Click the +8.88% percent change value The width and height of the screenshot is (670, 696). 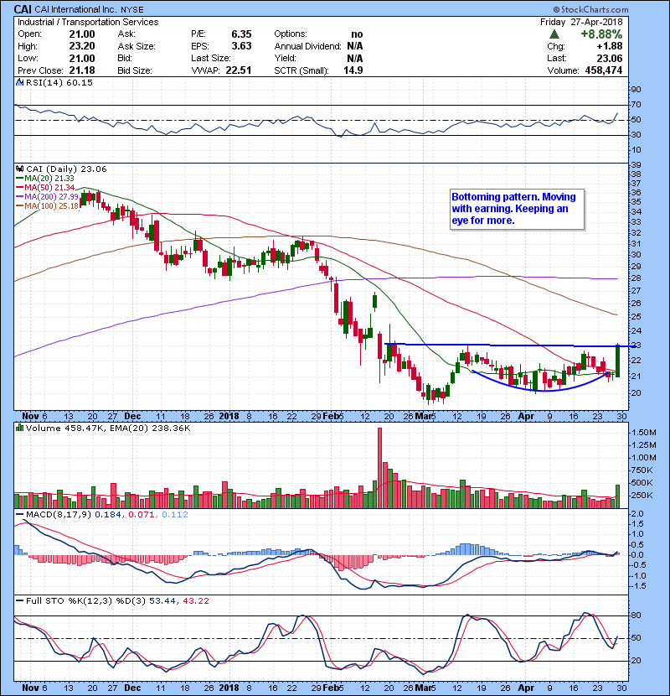tap(600, 34)
